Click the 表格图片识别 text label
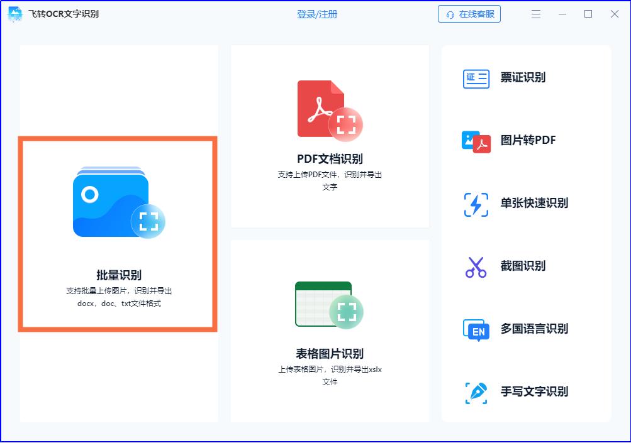 pyautogui.click(x=330, y=353)
